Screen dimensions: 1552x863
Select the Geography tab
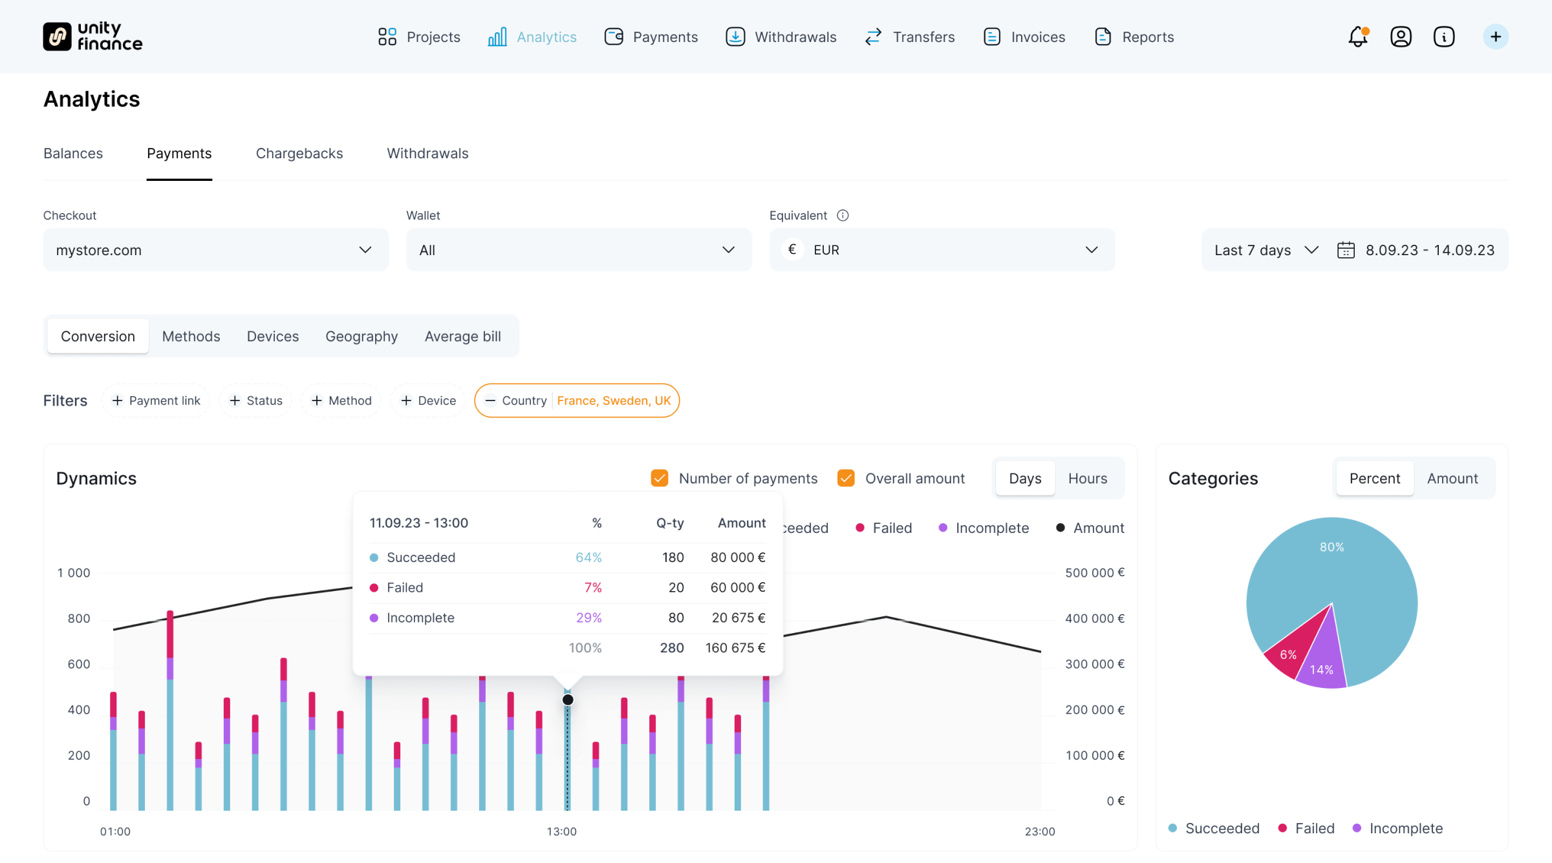[361, 336]
